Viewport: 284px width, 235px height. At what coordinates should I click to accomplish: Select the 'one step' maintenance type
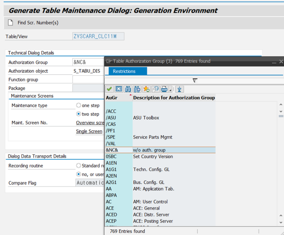tap(78, 105)
